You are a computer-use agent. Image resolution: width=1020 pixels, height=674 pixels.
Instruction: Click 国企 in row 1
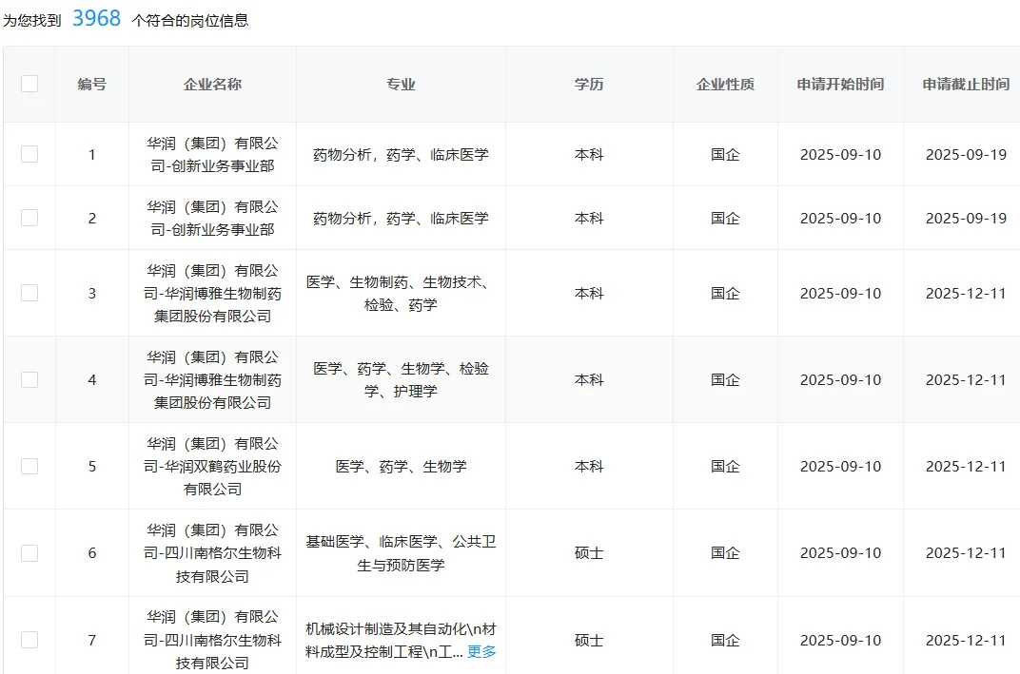click(x=725, y=154)
